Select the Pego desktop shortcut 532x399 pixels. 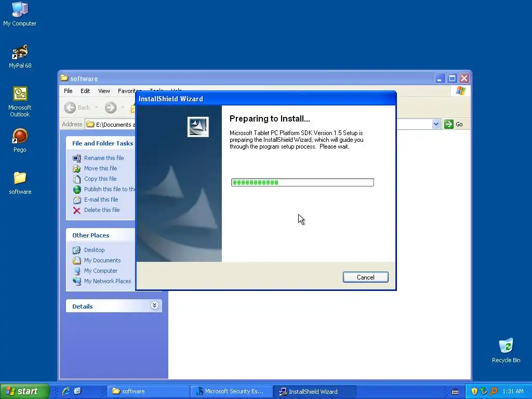20,140
